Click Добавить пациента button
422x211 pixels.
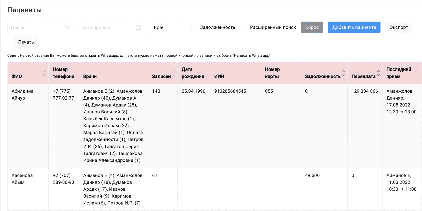(x=354, y=27)
